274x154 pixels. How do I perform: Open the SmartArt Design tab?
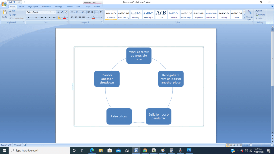[x=87, y=7]
